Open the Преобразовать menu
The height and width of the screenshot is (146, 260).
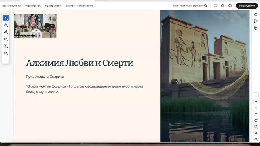pyautogui.click(x=53, y=6)
